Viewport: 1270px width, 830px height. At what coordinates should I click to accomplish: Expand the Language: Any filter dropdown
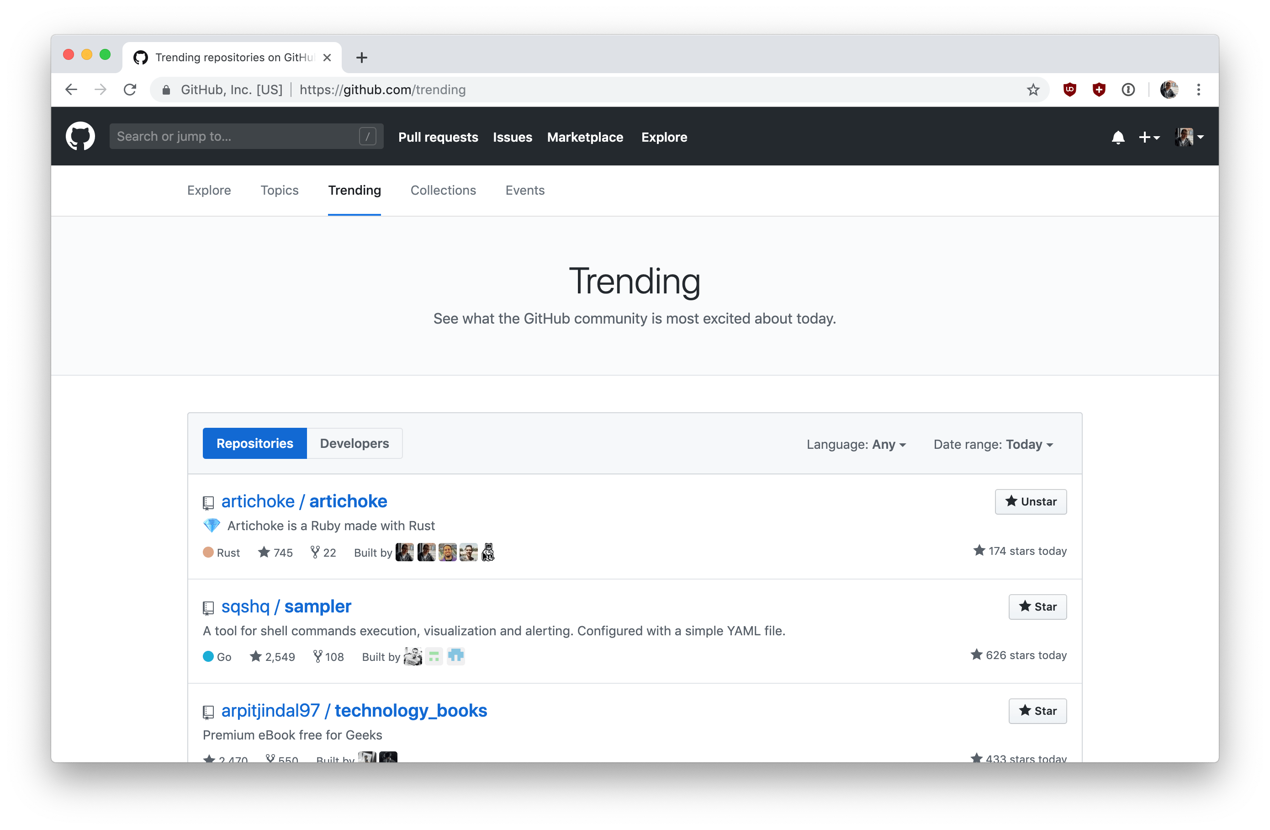click(x=856, y=444)
